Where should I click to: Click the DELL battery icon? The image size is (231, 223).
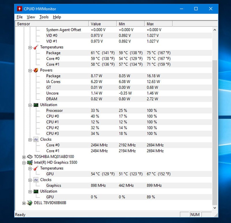(x=30, y=203)
